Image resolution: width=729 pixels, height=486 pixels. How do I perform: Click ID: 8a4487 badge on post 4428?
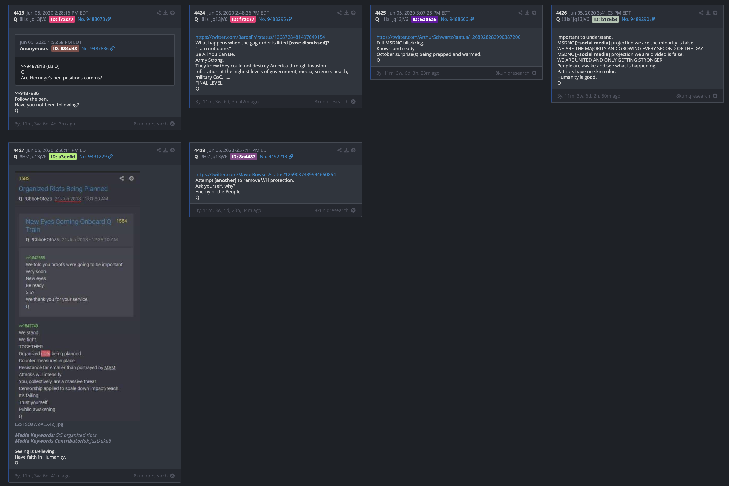click(x=244, y=157)
